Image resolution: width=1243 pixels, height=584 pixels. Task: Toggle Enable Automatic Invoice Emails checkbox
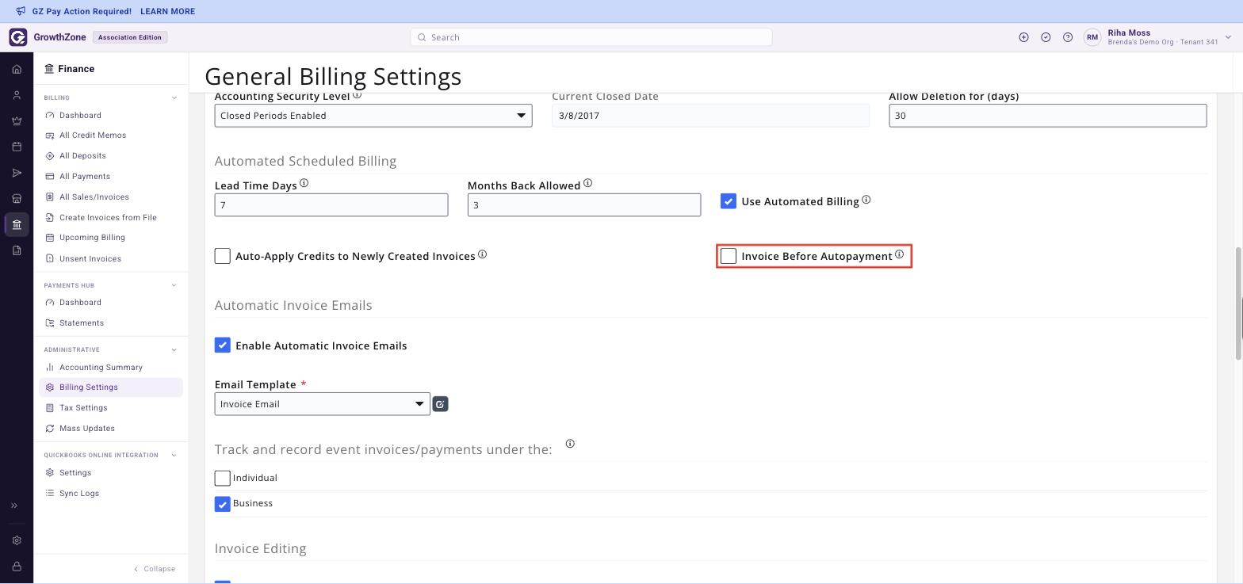pos(223,345)
